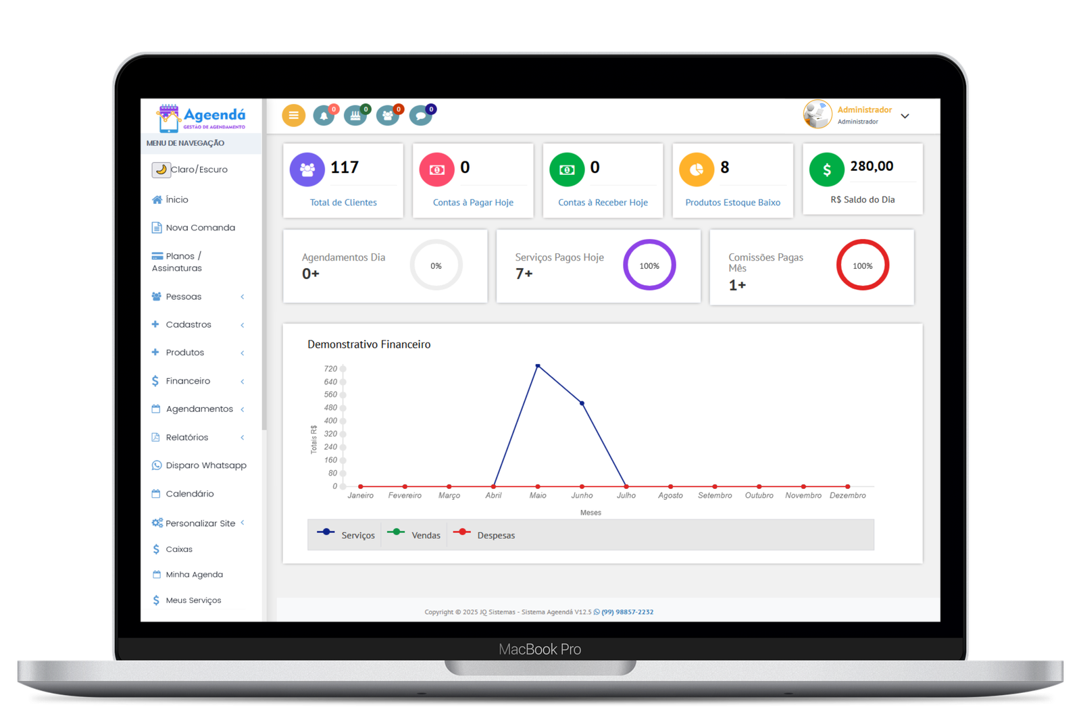
Task: Click the purple Total de Clientes icon
Action: [307, 170]
